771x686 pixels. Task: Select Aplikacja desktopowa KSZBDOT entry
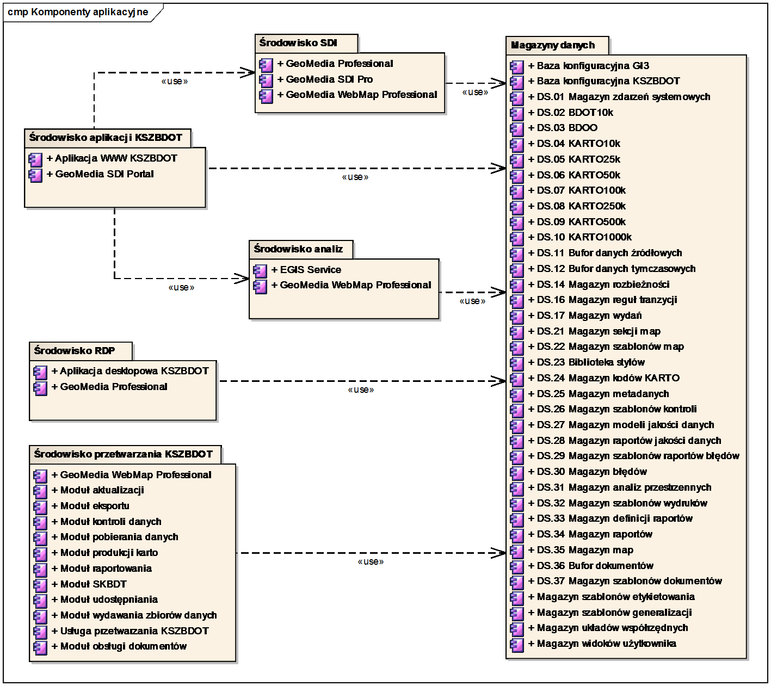click(129, 371)
